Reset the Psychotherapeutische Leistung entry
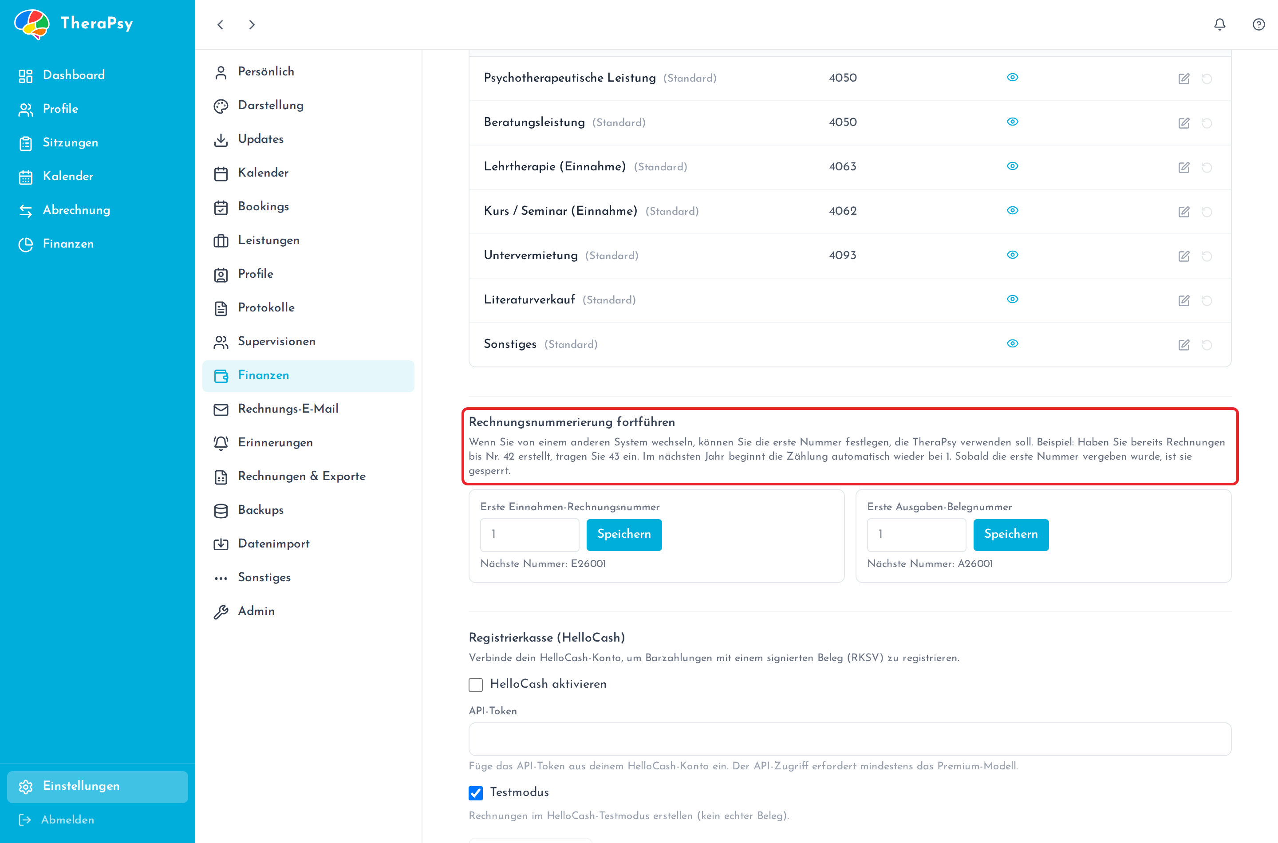The height and width of the screenshot is (843, 1278). coord(1207,79)
